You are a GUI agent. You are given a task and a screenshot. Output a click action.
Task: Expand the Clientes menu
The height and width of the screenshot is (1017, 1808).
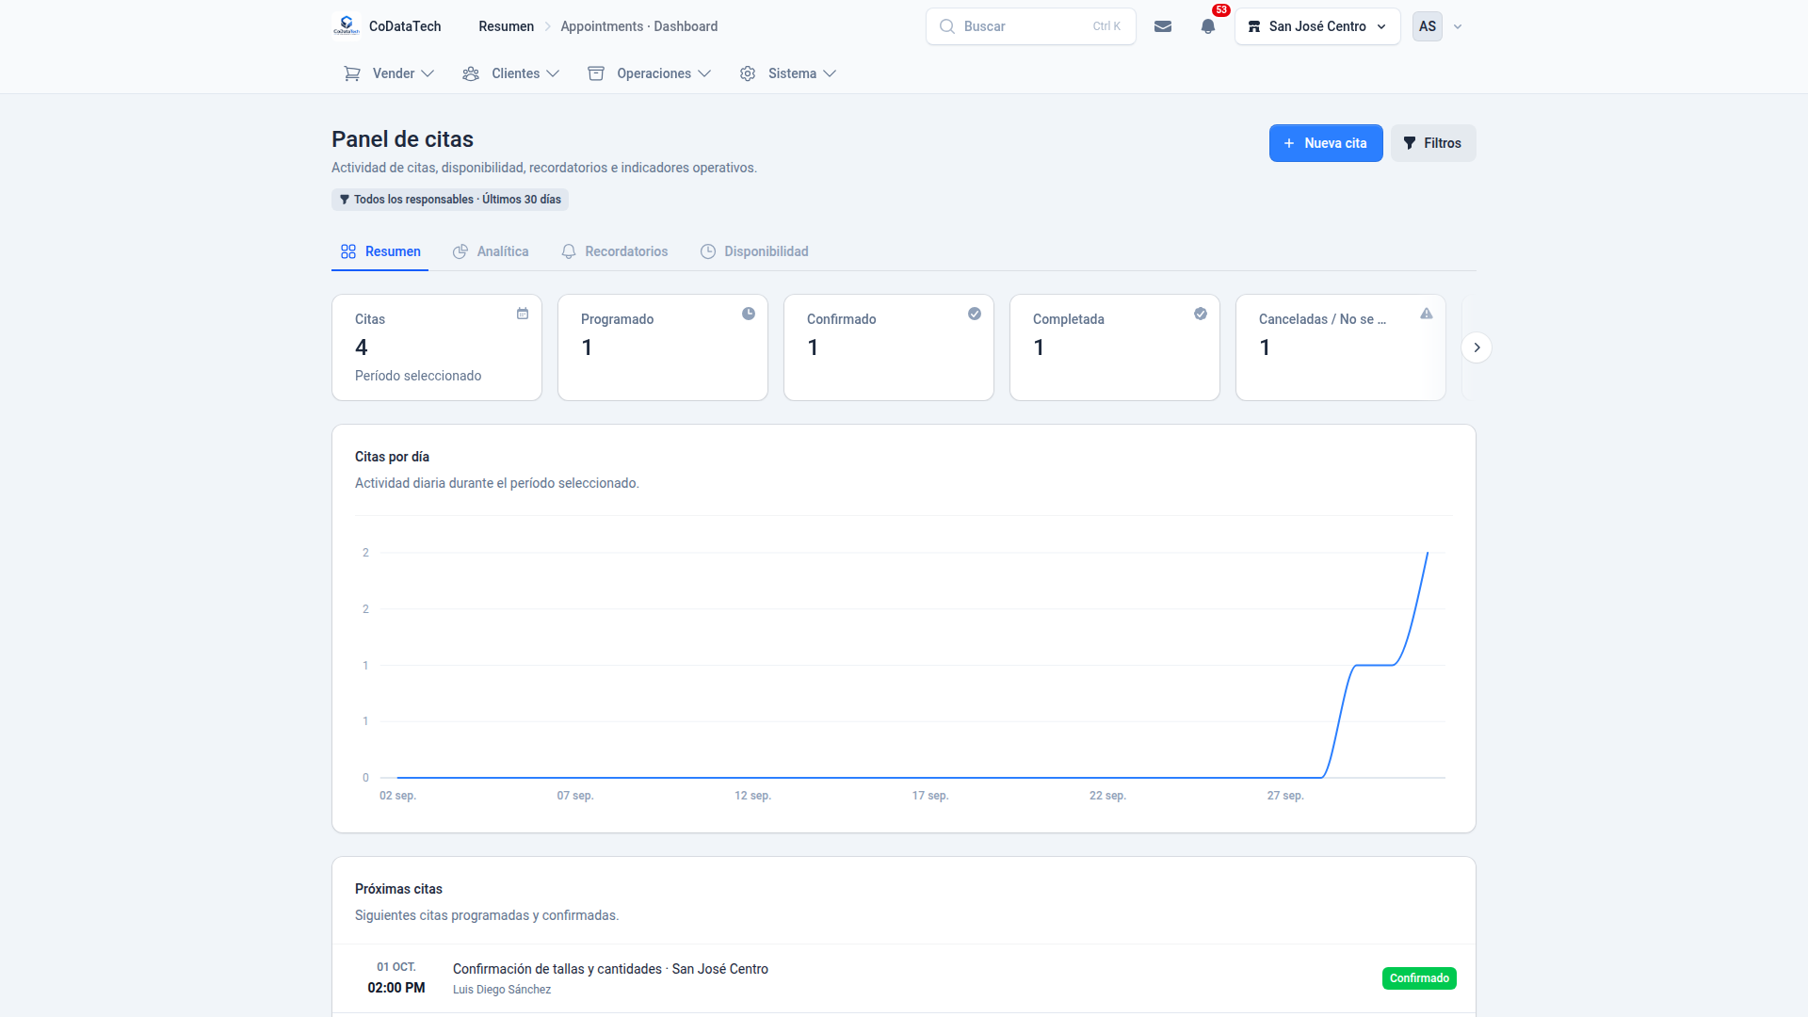coord(510,73)
